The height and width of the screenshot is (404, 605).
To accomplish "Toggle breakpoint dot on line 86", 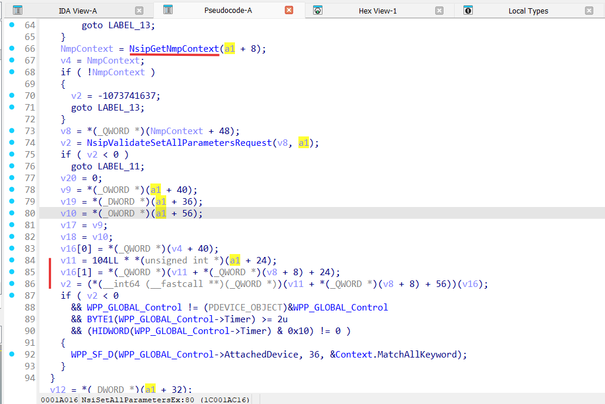I will pos(12,284).
